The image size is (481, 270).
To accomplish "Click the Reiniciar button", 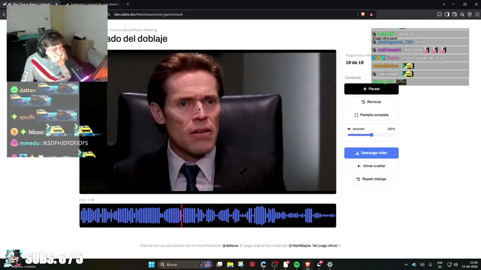I will pyautogui.click(x=371, y=102).
